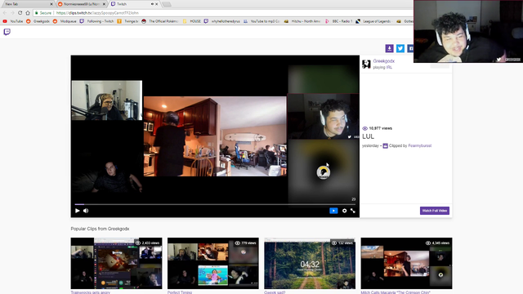The height and width of the screenshot is (294, 523).
Task: Click the blue theater mode button
Action: coord(333,211)
